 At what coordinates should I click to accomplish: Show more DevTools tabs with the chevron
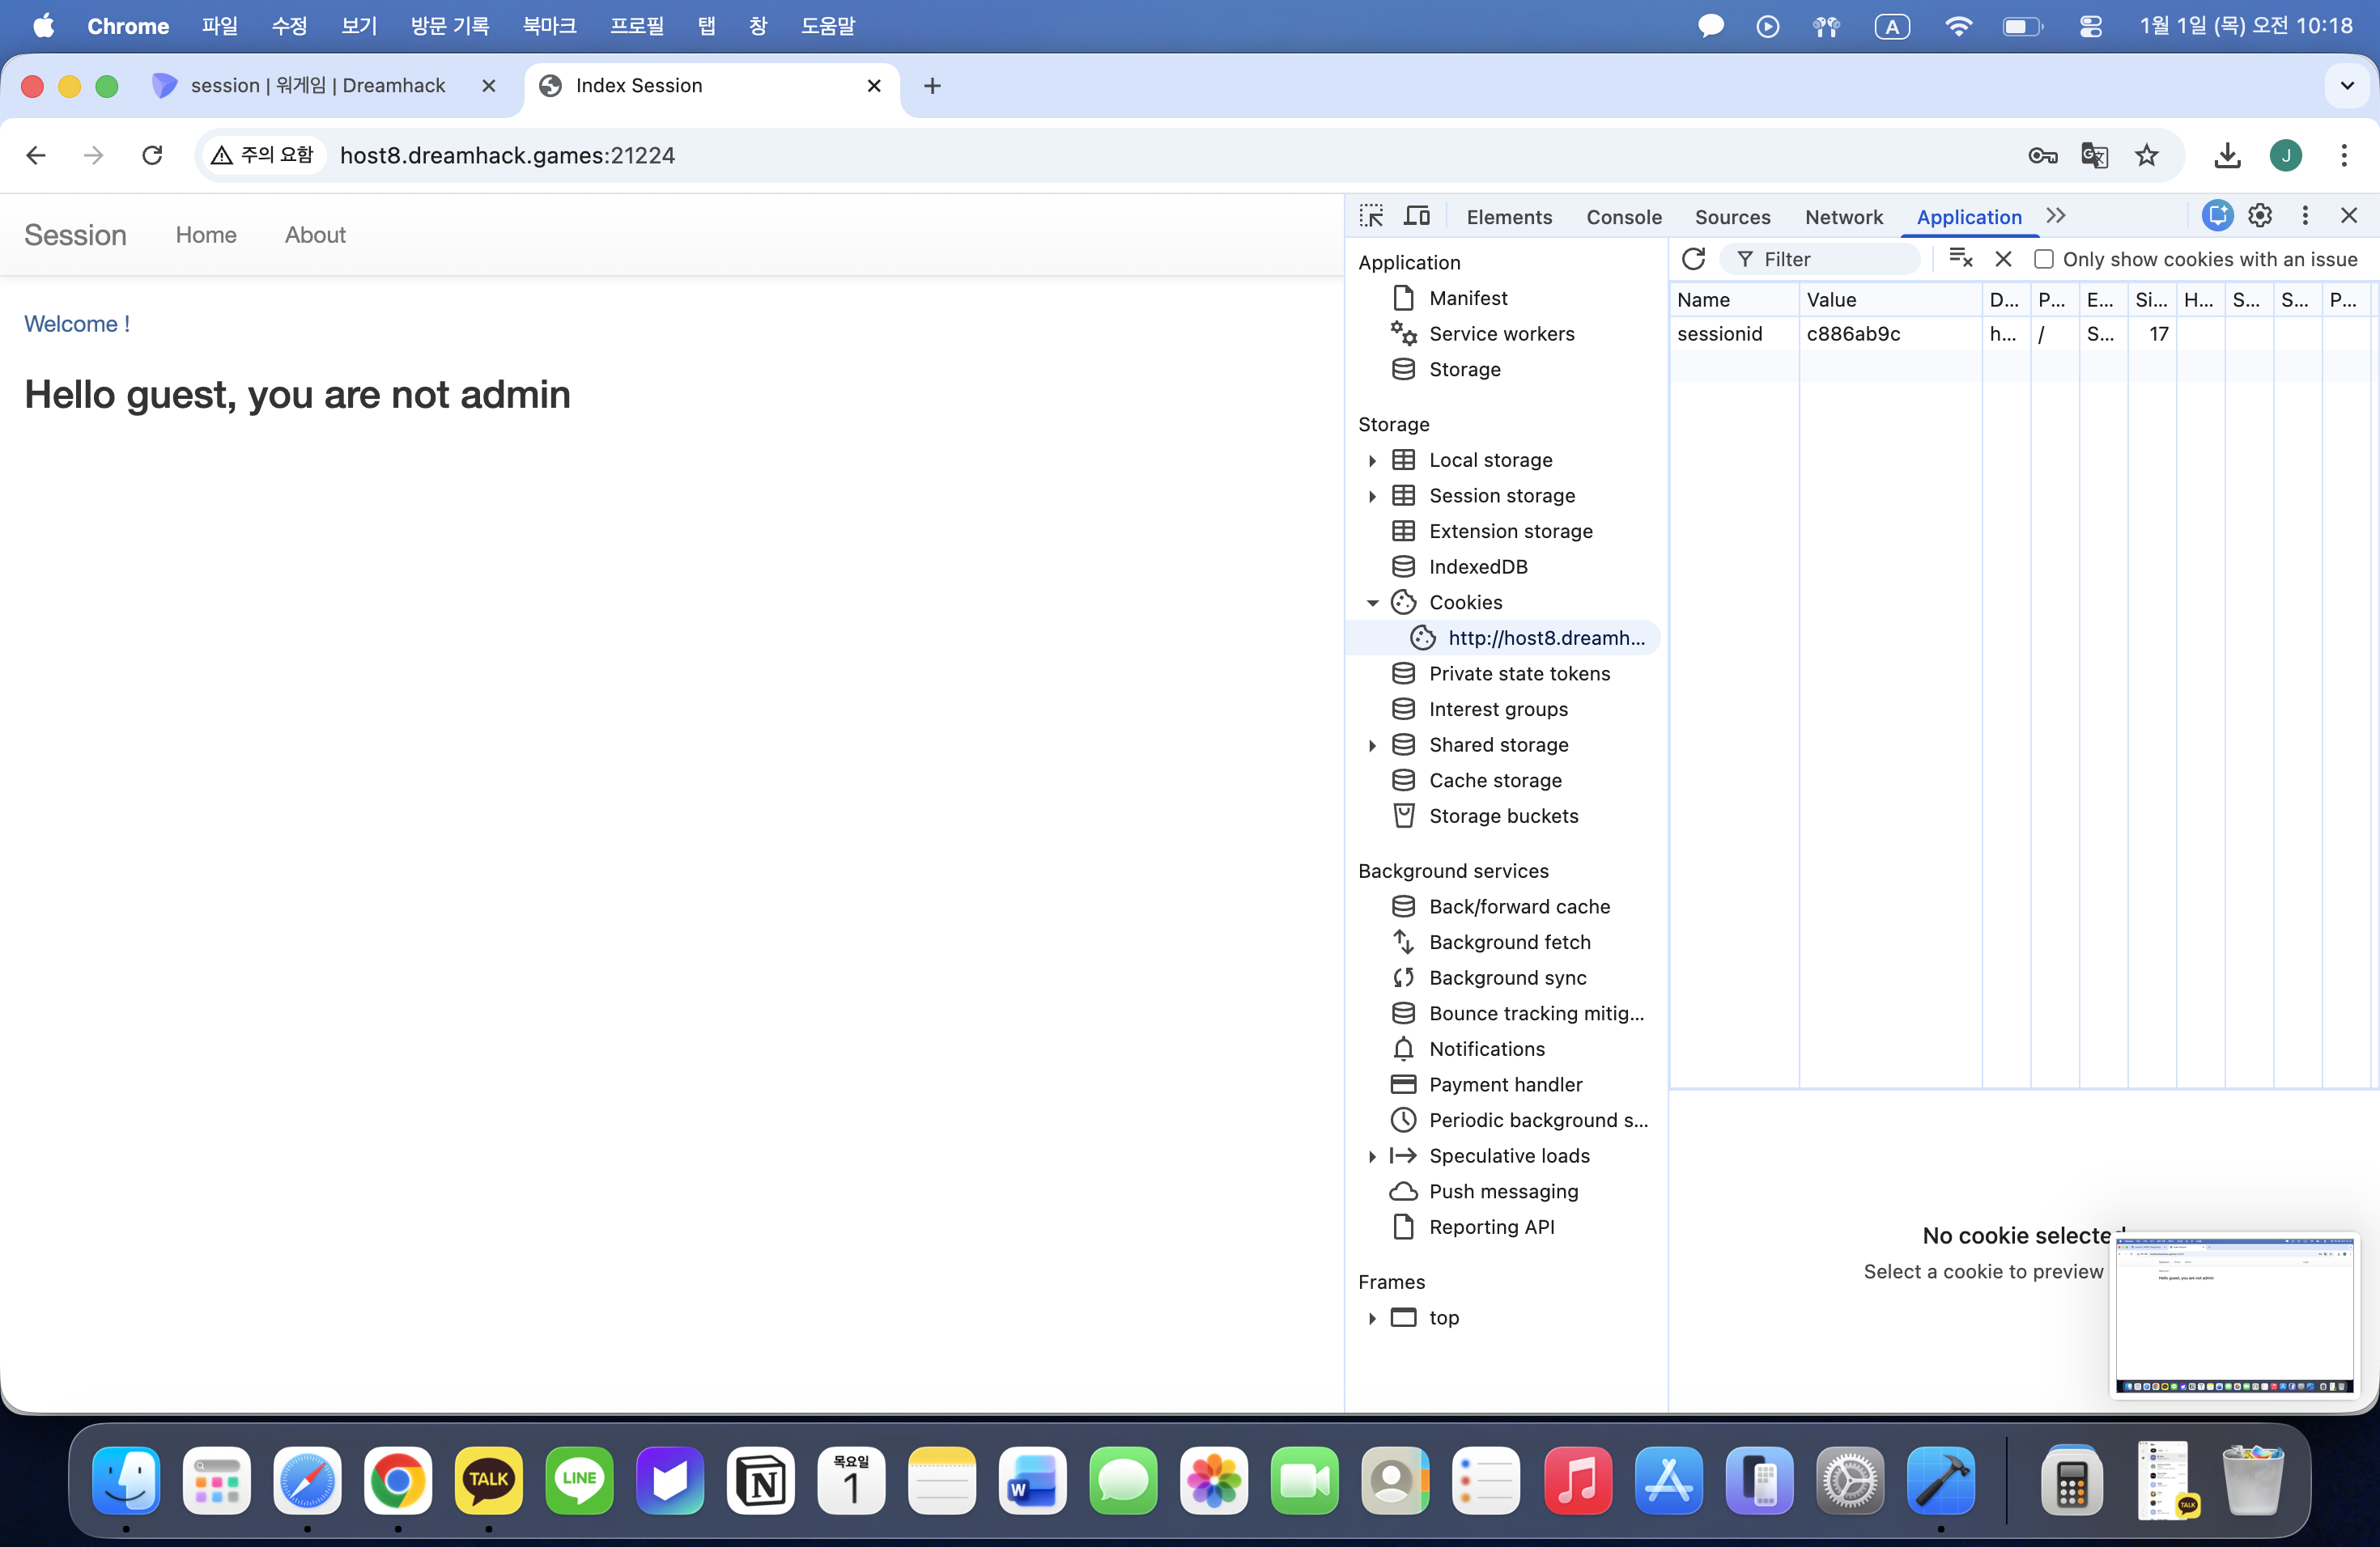2056,216
